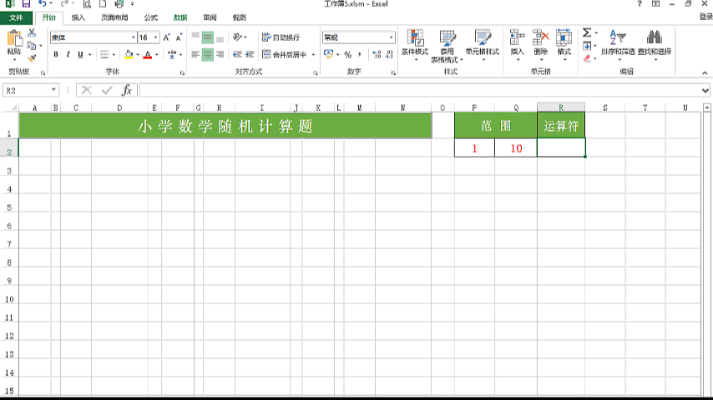This screenshot has height=400, width=713.
Task: Increase decimal places icon
Action: click(x=377, y=54)
